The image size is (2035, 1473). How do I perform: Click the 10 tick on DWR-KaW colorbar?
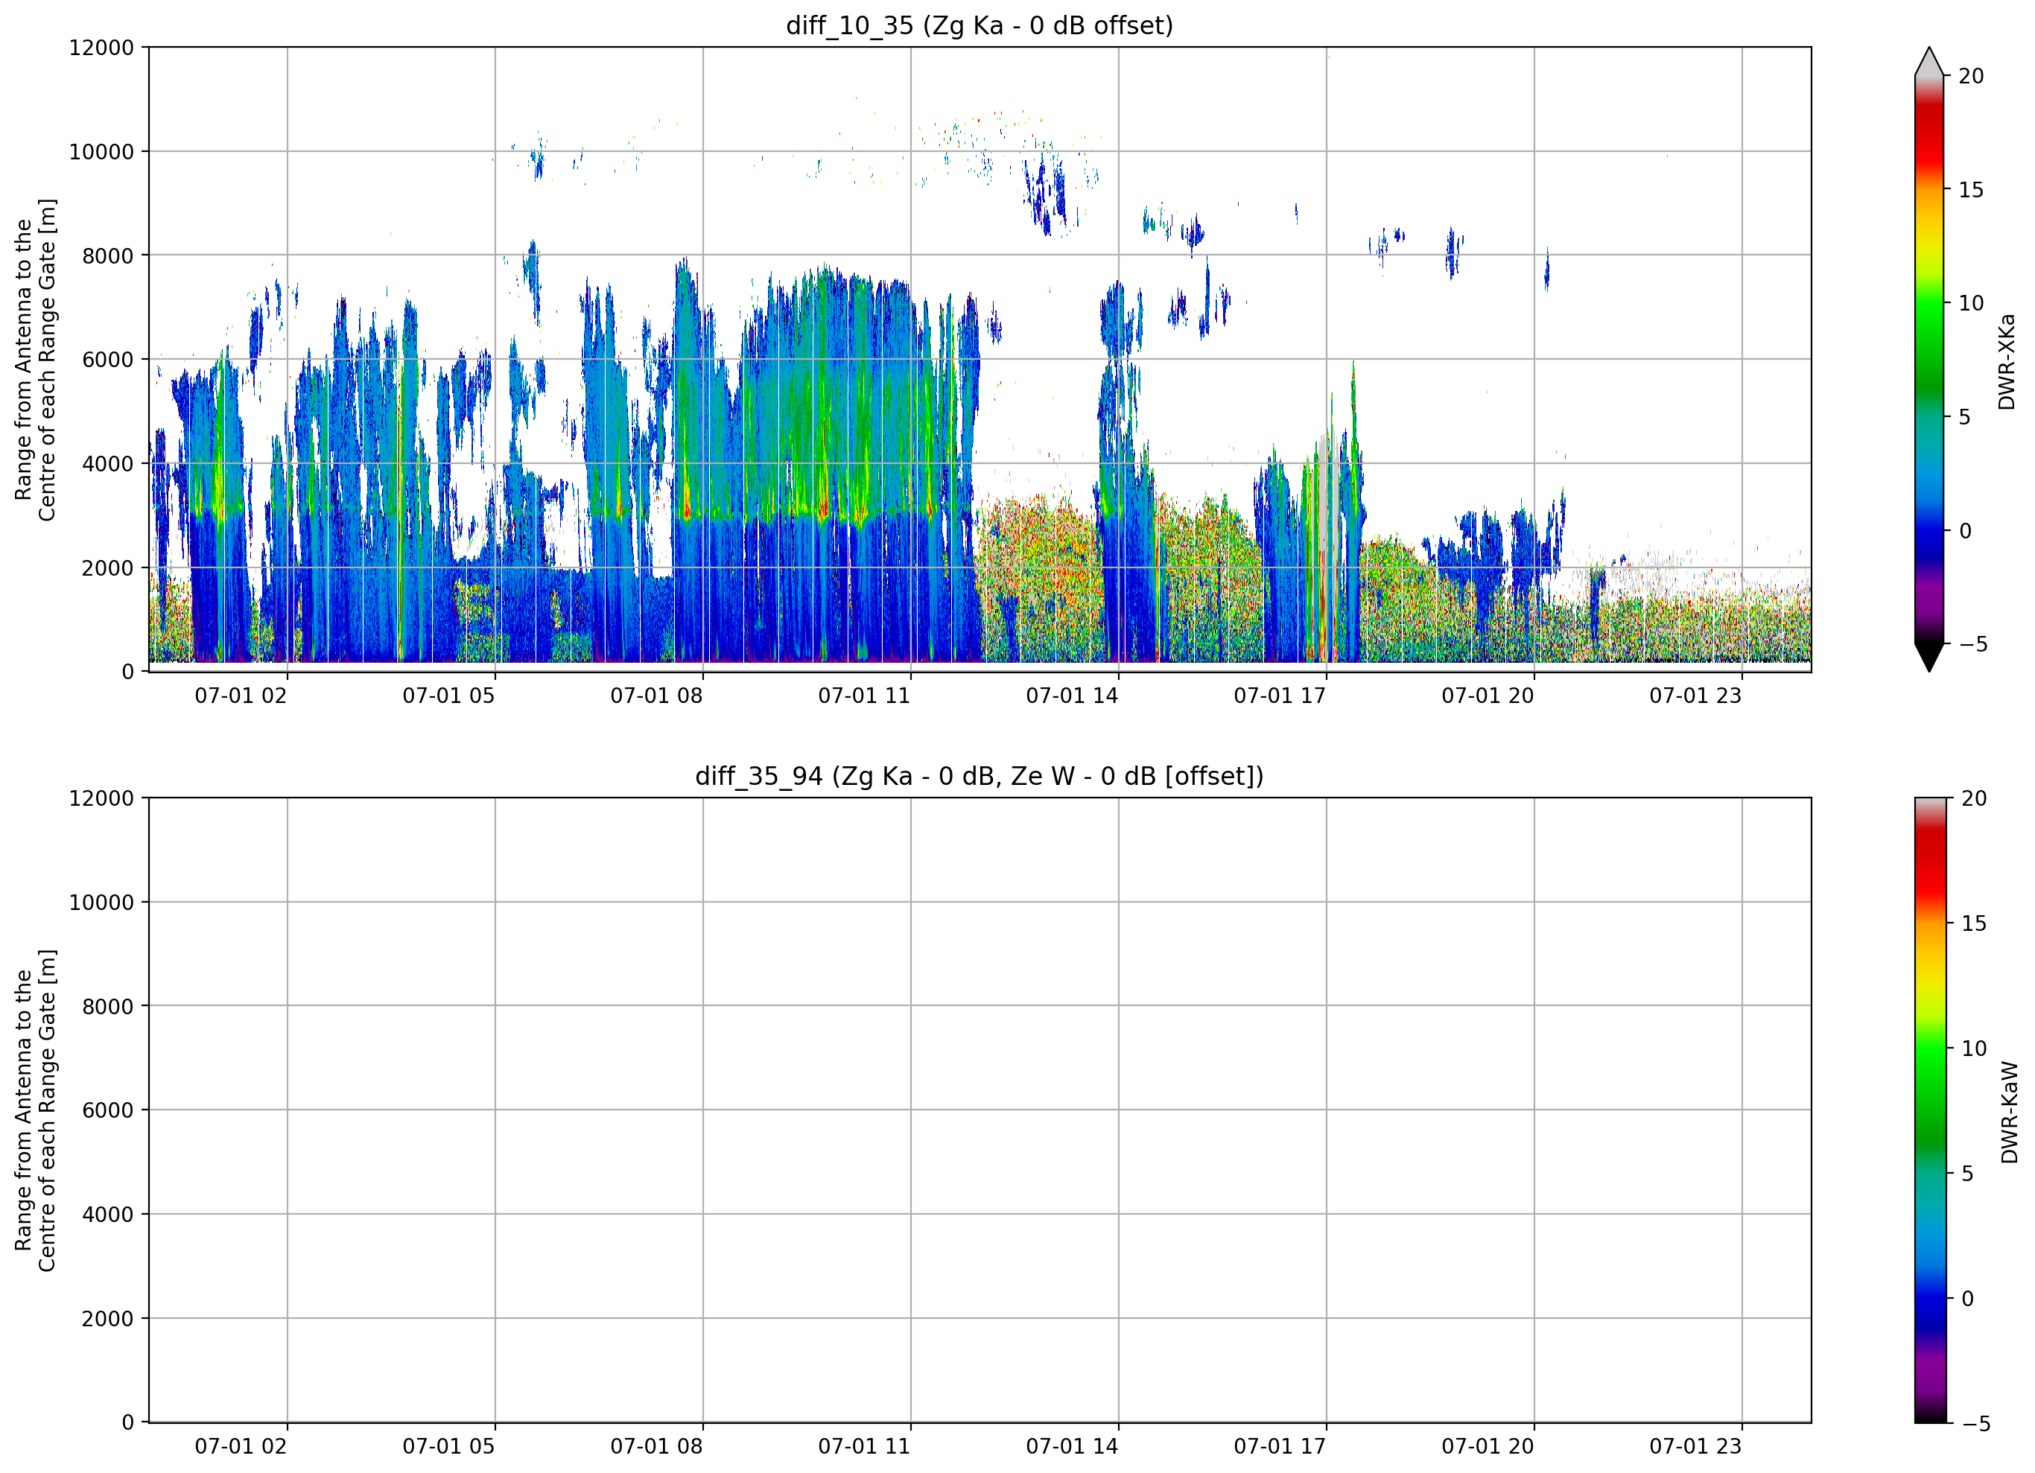tap(1974, 1049)
